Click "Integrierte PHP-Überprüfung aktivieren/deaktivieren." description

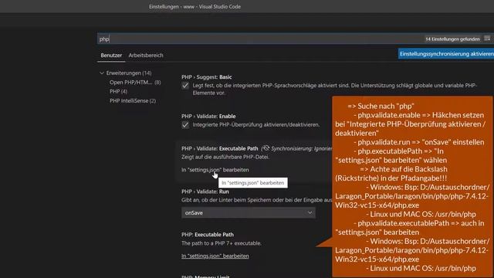pyautogui.click(x=256, y=125)
